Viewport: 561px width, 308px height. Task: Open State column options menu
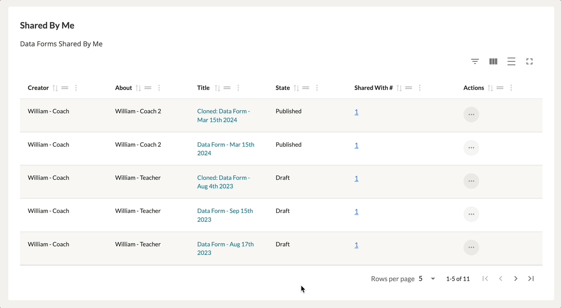tap(317, 88)
